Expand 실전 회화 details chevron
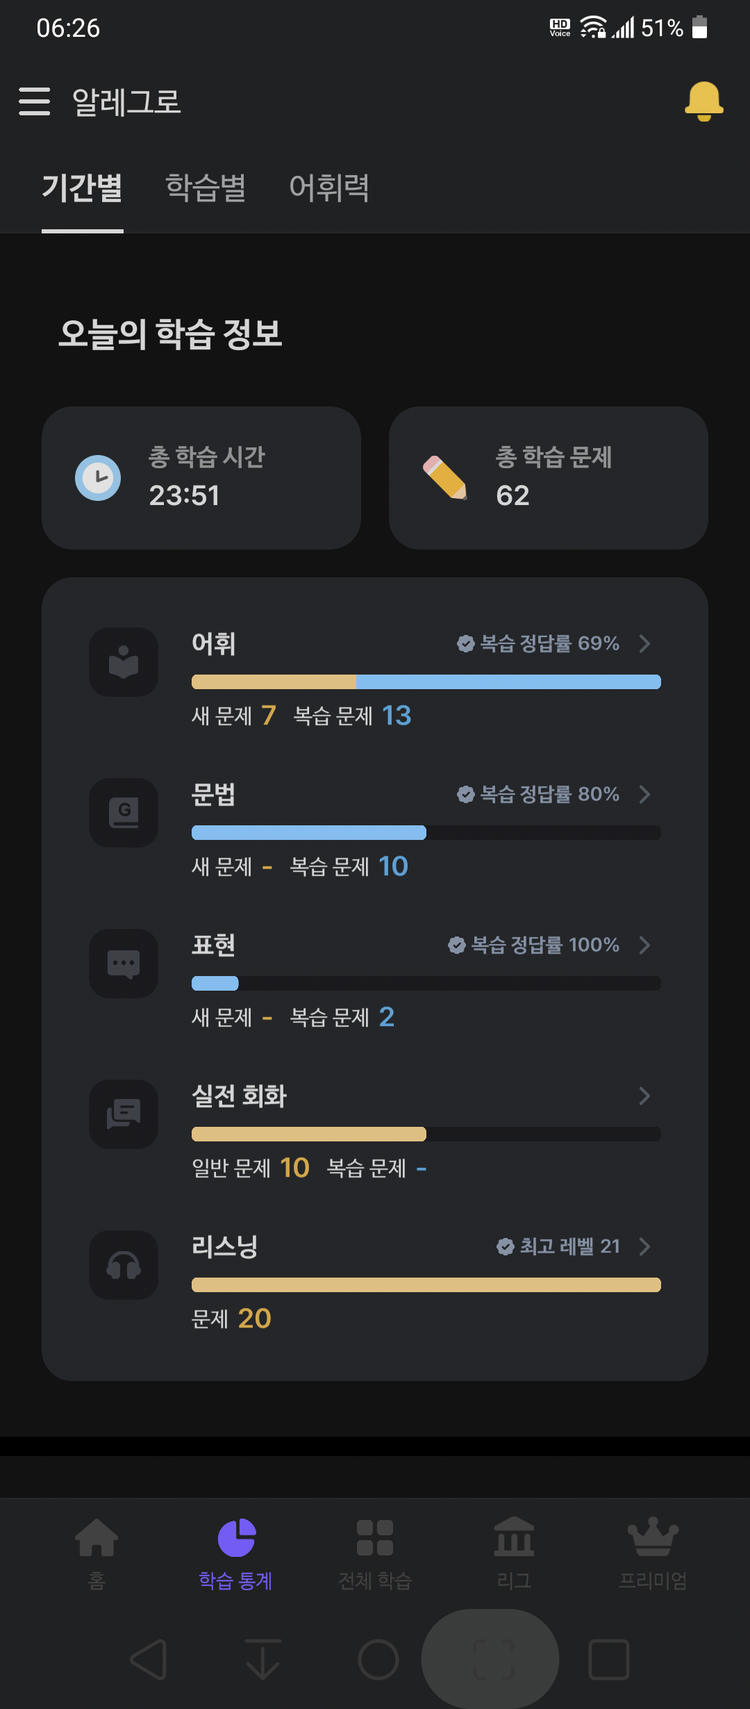Screen dimensions: 750x1709 [x=644, y=1096]
